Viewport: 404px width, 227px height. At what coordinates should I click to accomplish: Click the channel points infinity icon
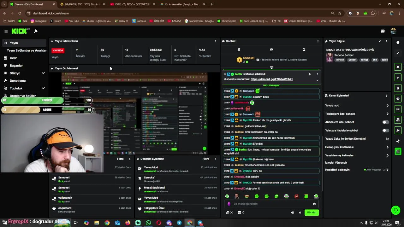[229, 212]
